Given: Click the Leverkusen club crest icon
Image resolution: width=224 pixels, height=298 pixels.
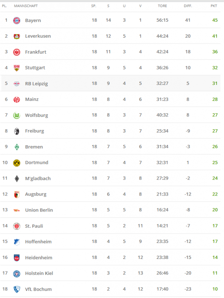Looking at the screenshot, I should click(17, 36).
